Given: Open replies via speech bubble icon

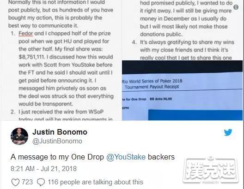Looking at the screenshot, I should coord(41,182).
